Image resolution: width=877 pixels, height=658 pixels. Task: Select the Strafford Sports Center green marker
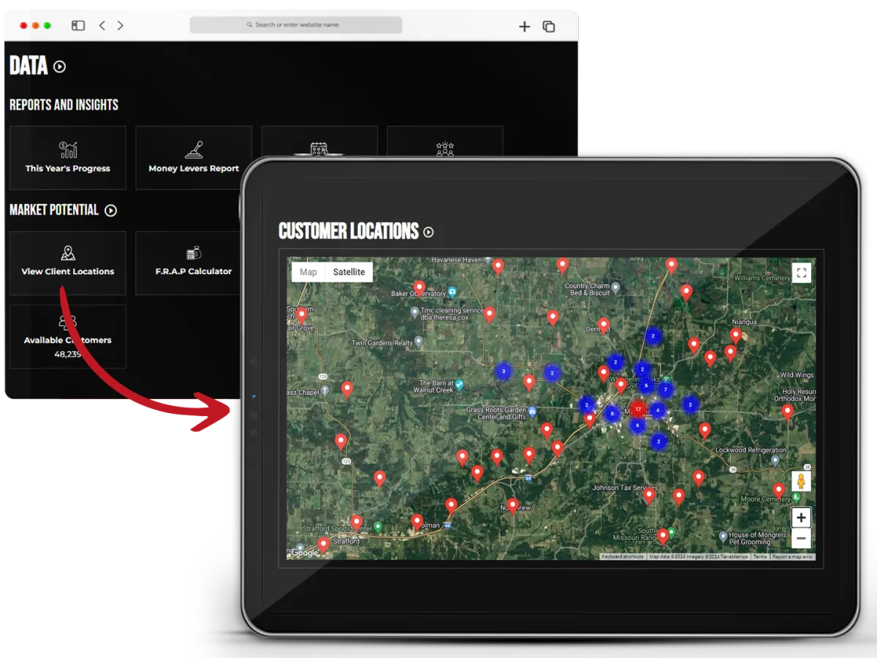coord(378,526)
